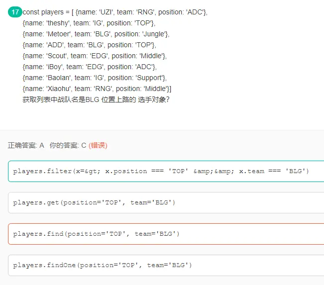Click the &amp;&amp; text in filter option

214,171
